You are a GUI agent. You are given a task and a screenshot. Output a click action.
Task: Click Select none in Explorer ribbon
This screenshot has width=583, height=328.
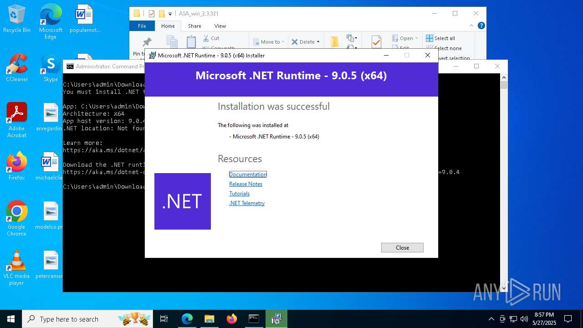pos(444,48)
